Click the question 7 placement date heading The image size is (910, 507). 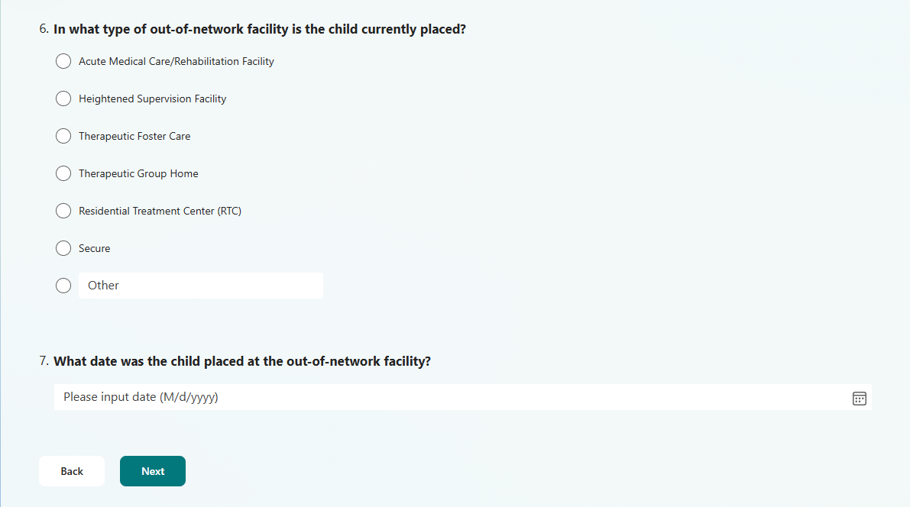click(x=242, y=361)
